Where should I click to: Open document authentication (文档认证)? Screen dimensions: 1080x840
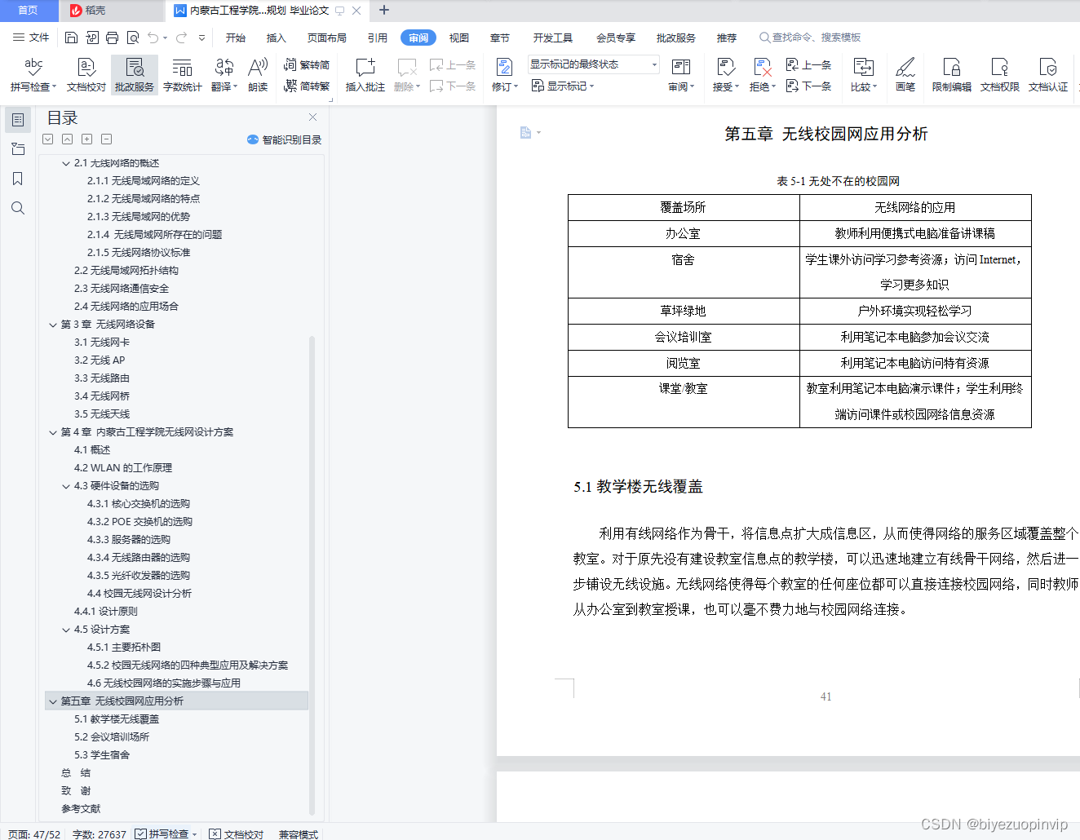tap(1048, 75)
